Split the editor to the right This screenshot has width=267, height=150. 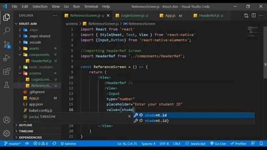254,15
